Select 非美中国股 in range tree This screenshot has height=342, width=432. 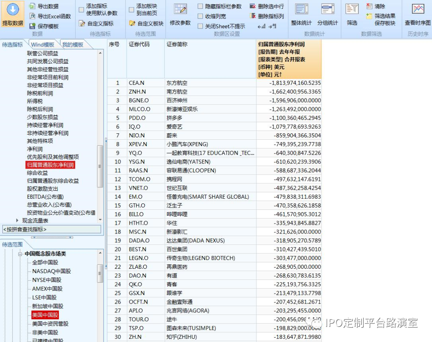pyautogui.click(x=45, y=332)
